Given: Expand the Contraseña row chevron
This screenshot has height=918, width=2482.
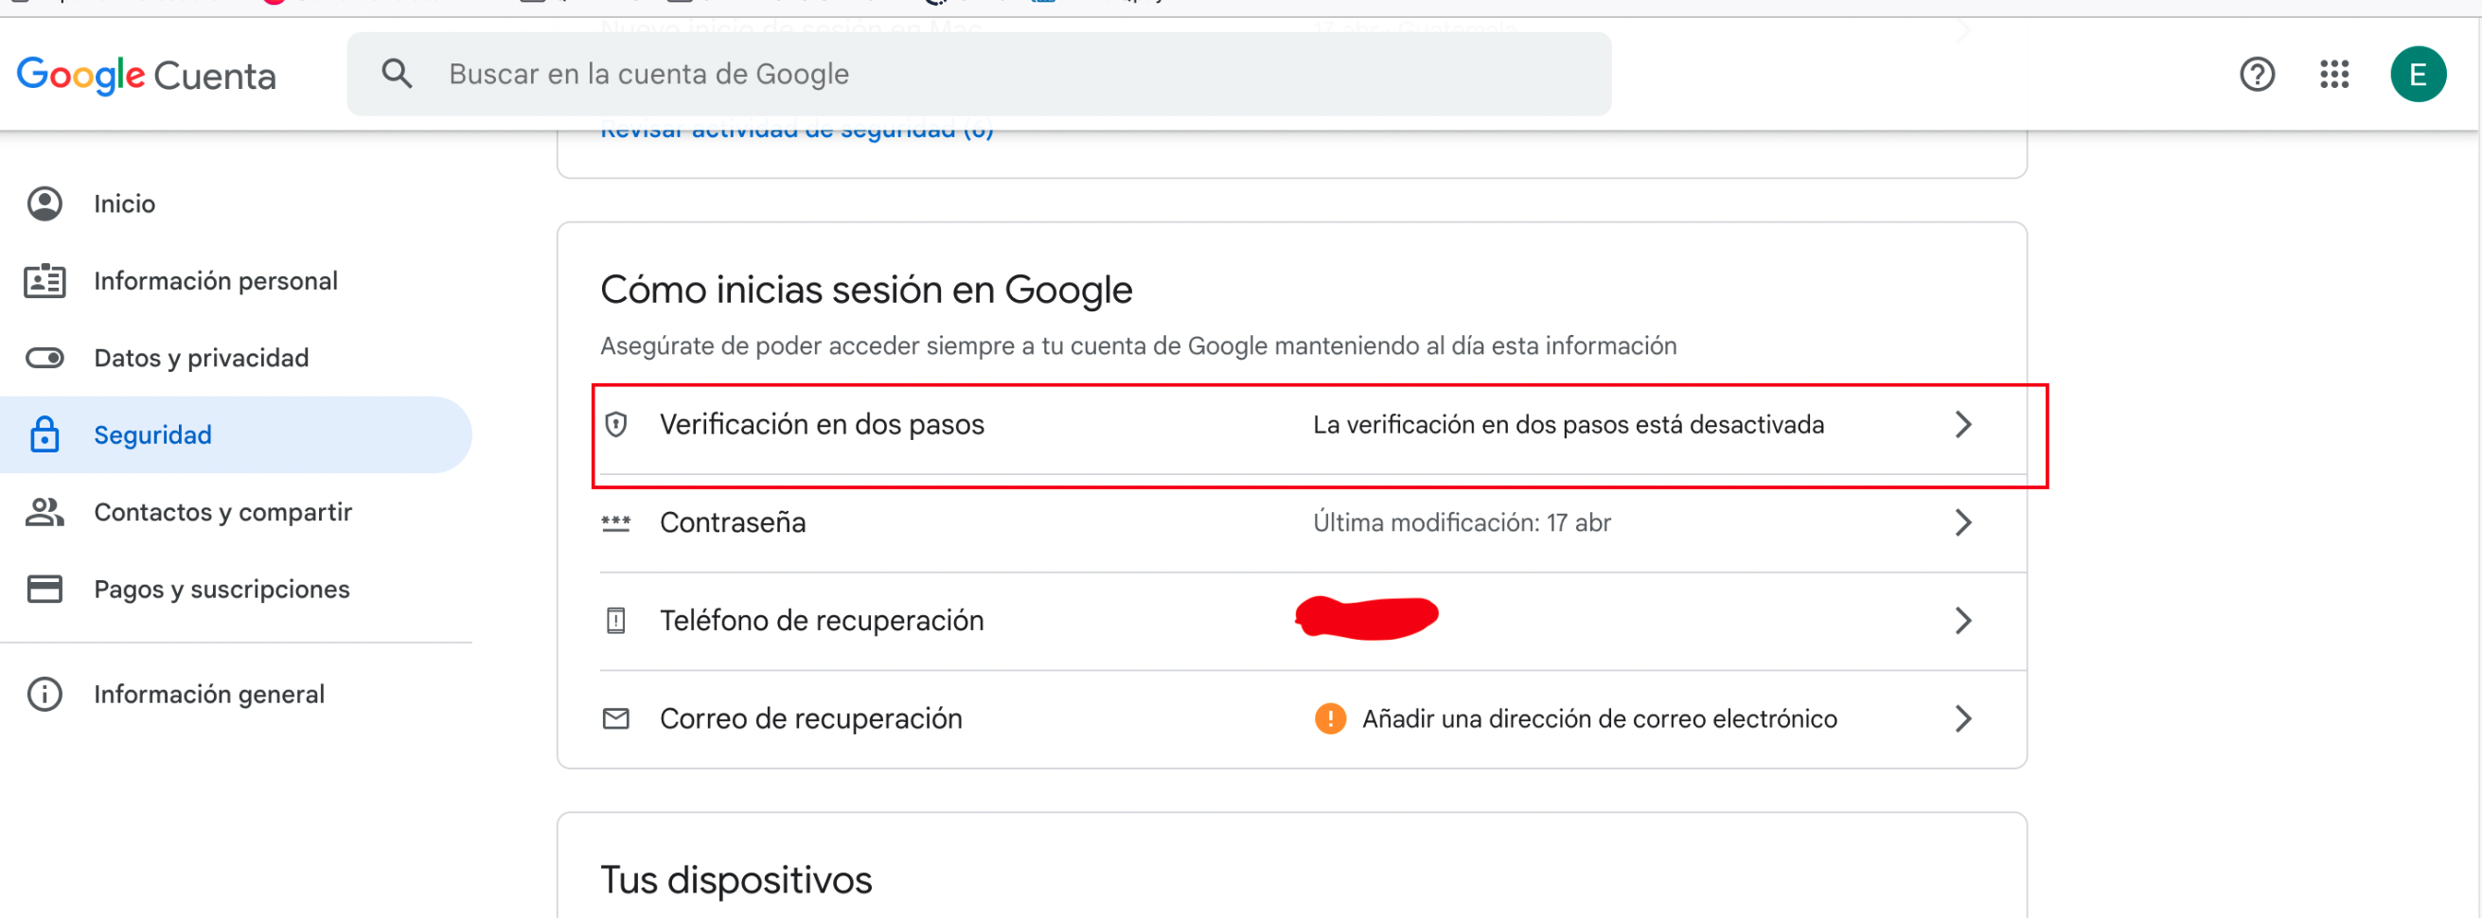Looking at the screenshot, I should (1962, 523).
